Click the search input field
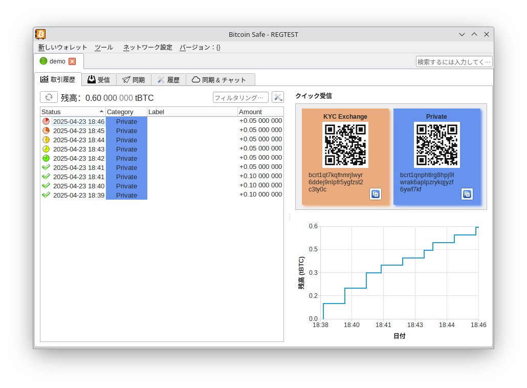Screen dimensions: 527x388 coord(454,62)
